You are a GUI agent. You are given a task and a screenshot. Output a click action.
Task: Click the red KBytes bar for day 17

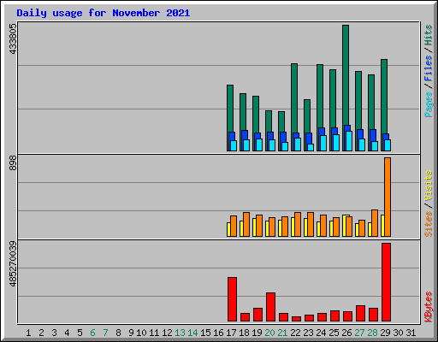pos(232,299)
